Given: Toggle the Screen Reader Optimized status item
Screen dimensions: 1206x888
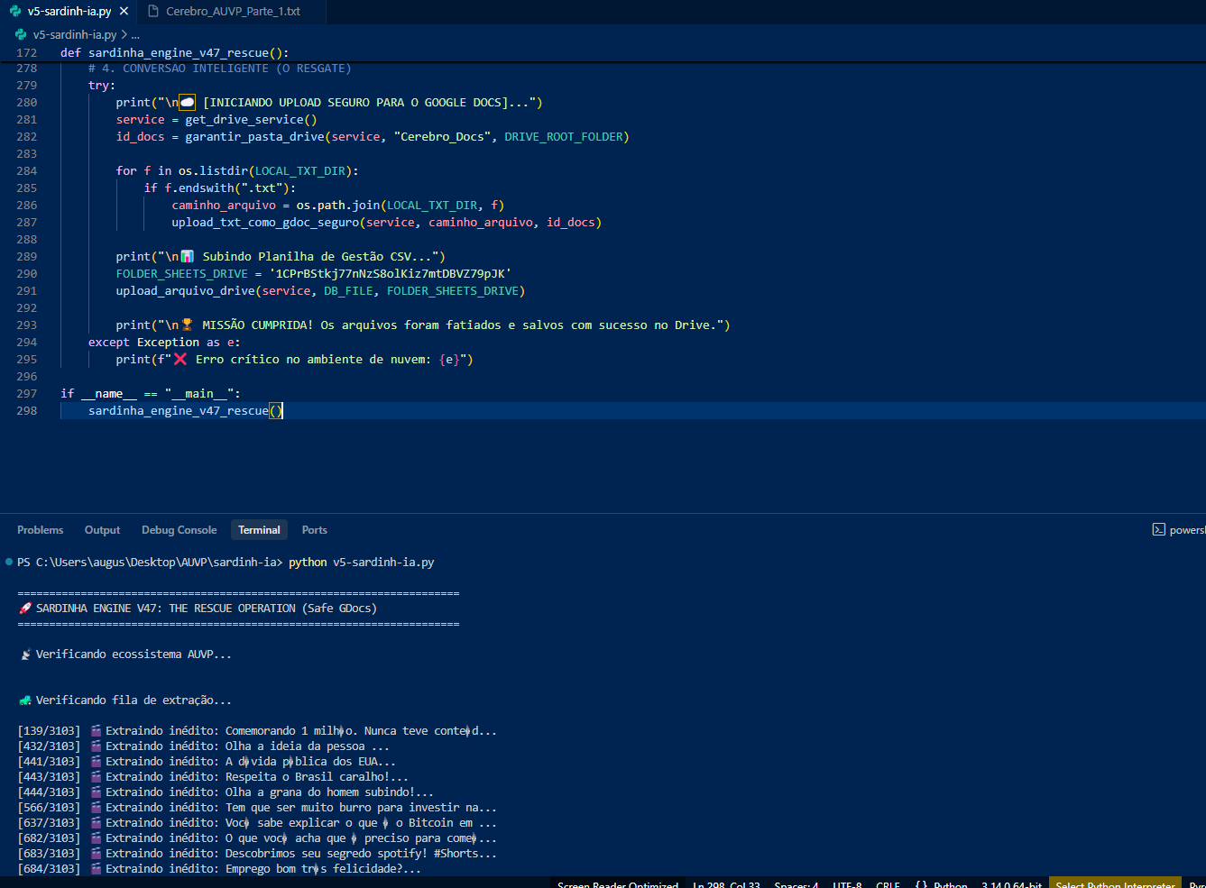Looking at the screenshot, I should click(x=617, y=884).
